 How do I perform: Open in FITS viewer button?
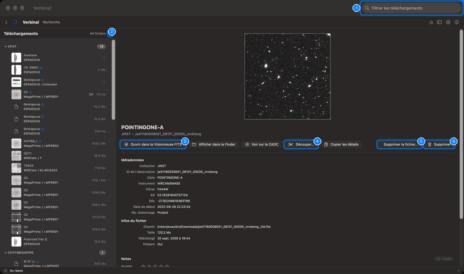pos(153,144)
